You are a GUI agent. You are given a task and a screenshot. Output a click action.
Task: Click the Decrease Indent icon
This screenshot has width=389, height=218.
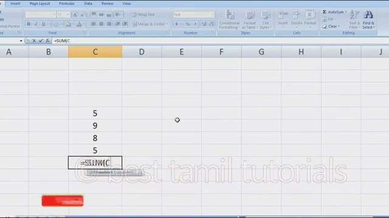[117, 24]
